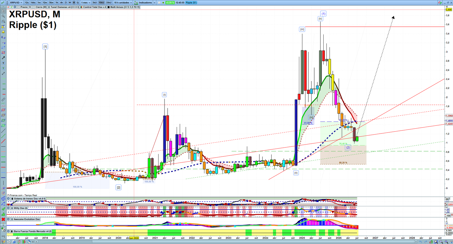Toggle Tunel Domenec v4 indicator swatch
The image size is (453, 244).
[49, 7]
